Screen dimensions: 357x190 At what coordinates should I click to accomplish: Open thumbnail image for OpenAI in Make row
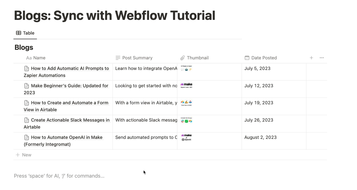pyautogui.click(x=186, y=138)
